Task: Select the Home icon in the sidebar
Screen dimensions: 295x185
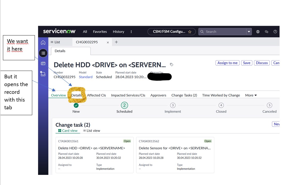Action: [x=43, y=42]
